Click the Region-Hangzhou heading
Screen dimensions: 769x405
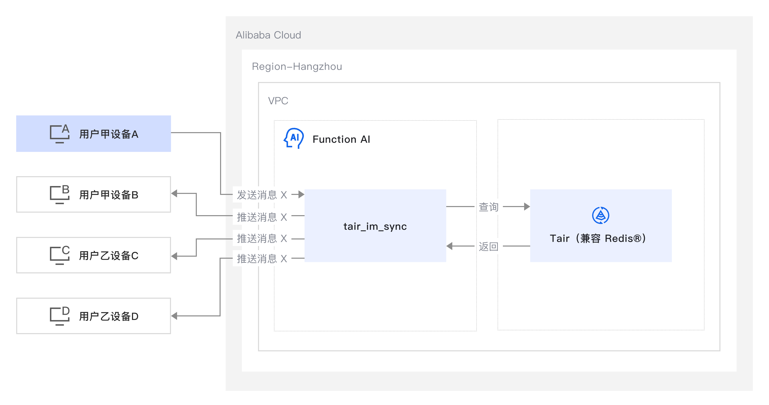pyautogui.click(x=297, y=66)
